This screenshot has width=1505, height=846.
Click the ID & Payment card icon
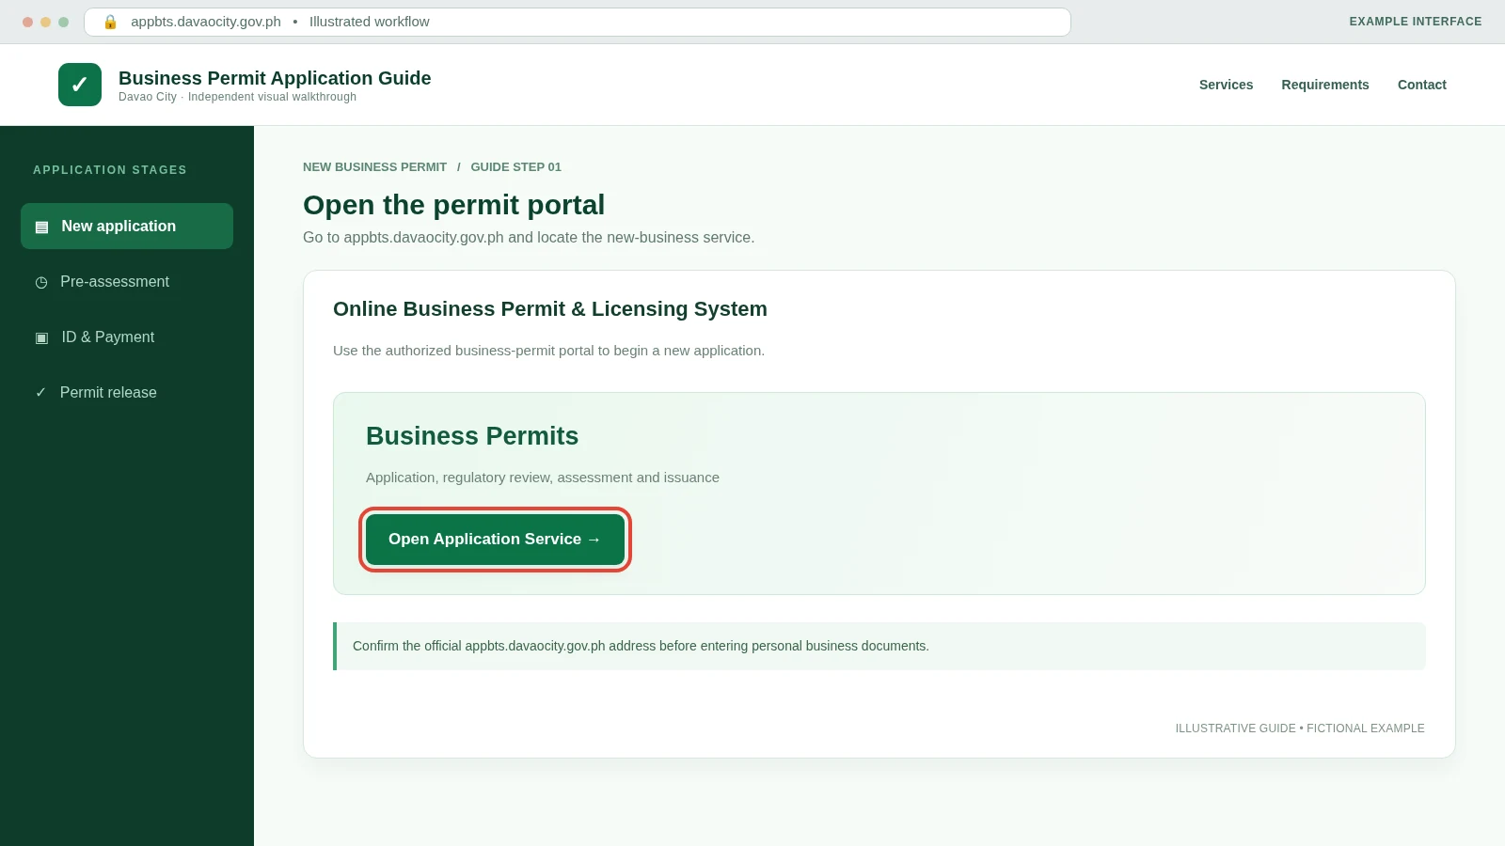pyautogui.click(x=41, y=337)
